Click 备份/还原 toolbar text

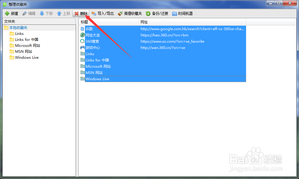coord(160,13)
